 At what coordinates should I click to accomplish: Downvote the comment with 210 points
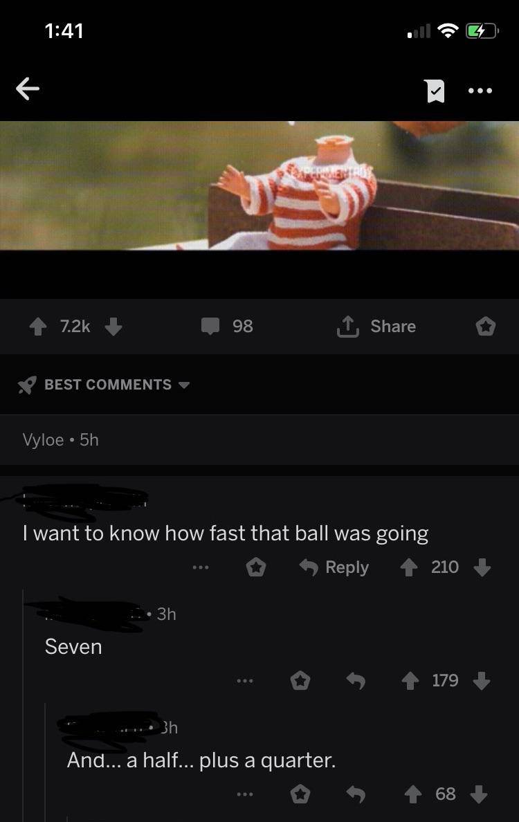tap(482, 567)
